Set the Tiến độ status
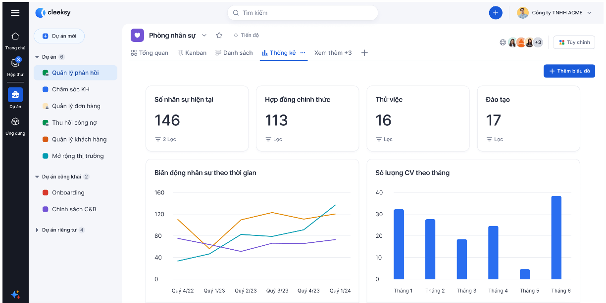Image resolution: width=606 pixels, height=303 pixels. click(246, 36)
